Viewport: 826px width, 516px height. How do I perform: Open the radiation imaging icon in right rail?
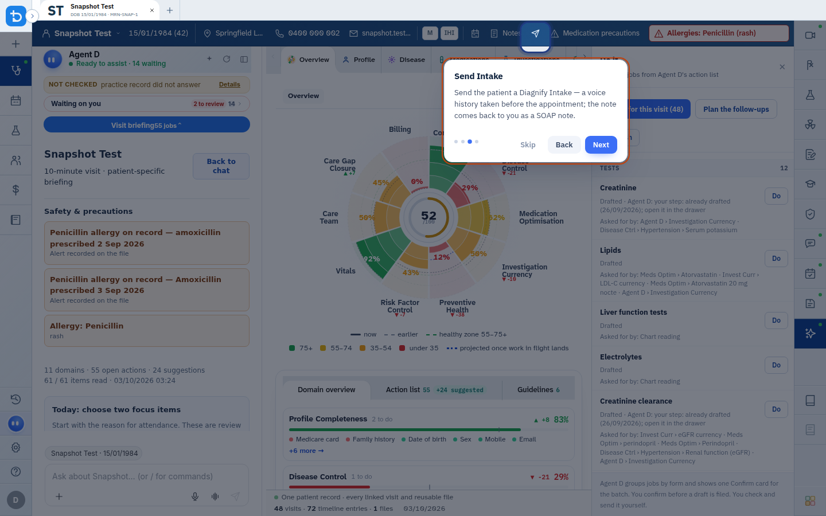coord(810,124)
